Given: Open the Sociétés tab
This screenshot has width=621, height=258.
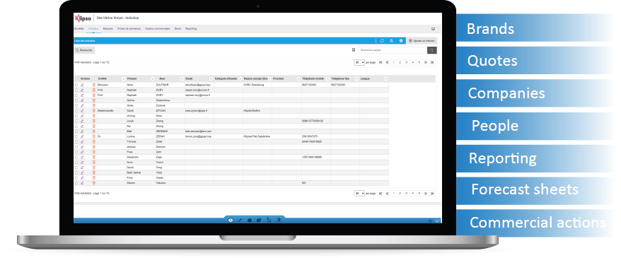Looking at the screenshot, I should pyautogui.click(x=79, y=29).
